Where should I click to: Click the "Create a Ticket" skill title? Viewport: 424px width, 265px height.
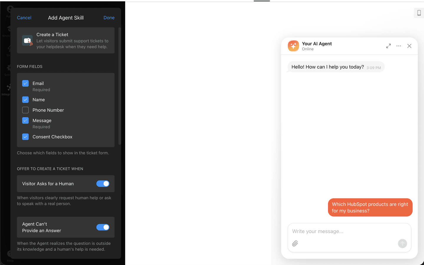coord(52,35)
